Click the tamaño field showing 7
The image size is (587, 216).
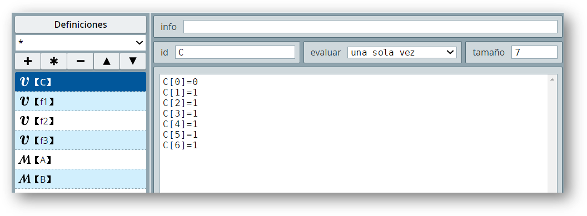(534, 52)
